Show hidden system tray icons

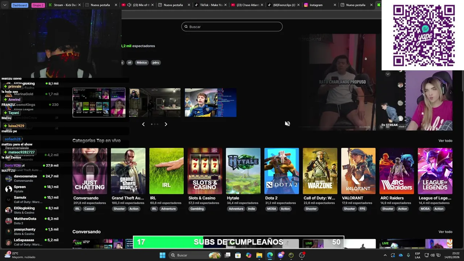[x=385, y=255]
